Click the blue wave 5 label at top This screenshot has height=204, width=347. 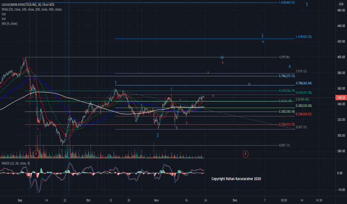click(307, 4)
